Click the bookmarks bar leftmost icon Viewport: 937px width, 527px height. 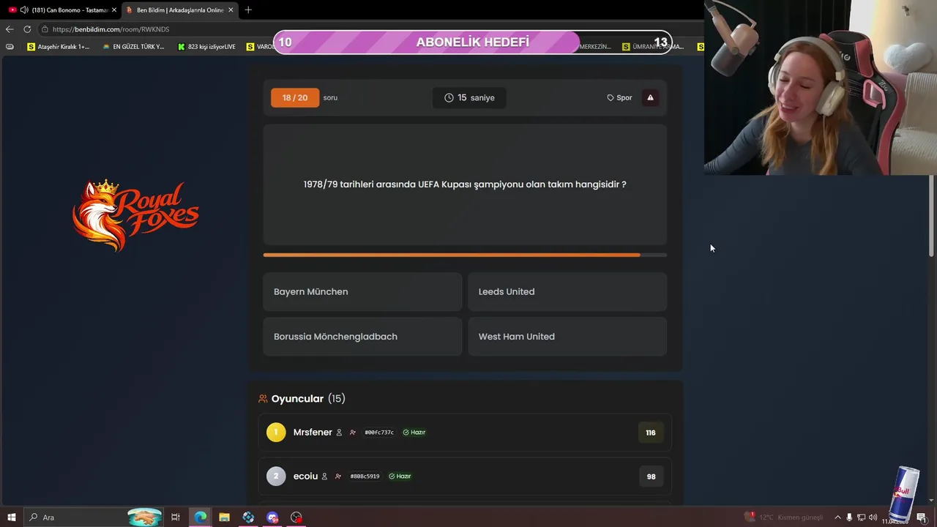click(x=10, y=47)
